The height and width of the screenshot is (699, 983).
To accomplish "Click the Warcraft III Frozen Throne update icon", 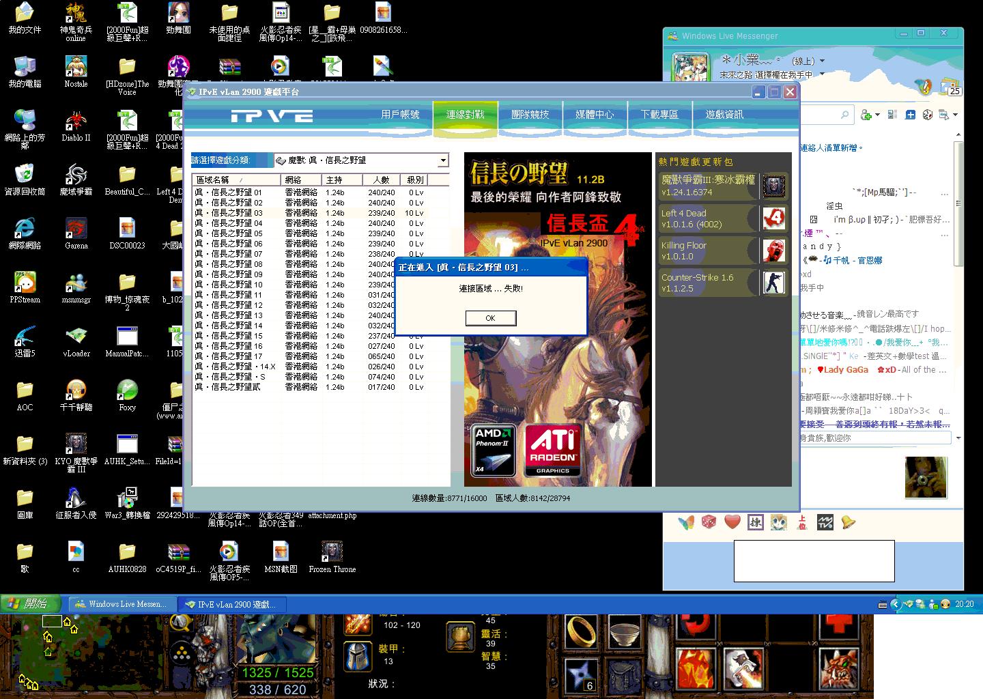I will 773,186.
